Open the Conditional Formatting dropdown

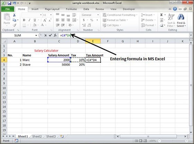pyautogui.click(x=120, y=15)
